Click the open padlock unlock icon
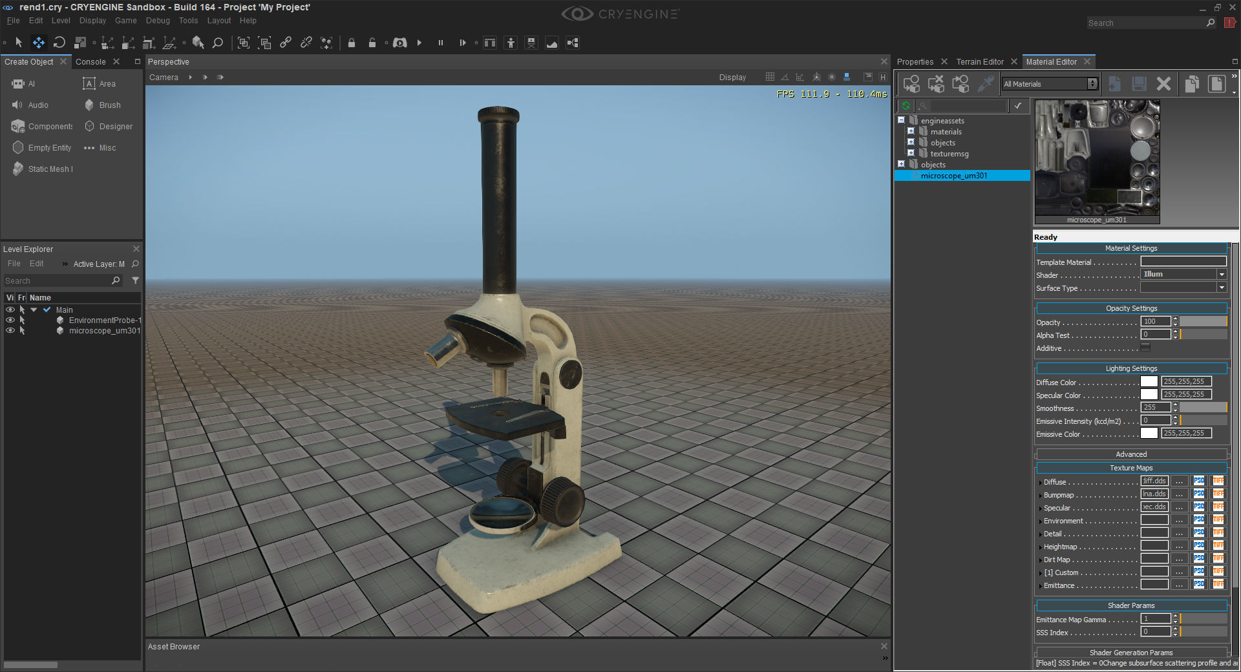 pos(372,43)
